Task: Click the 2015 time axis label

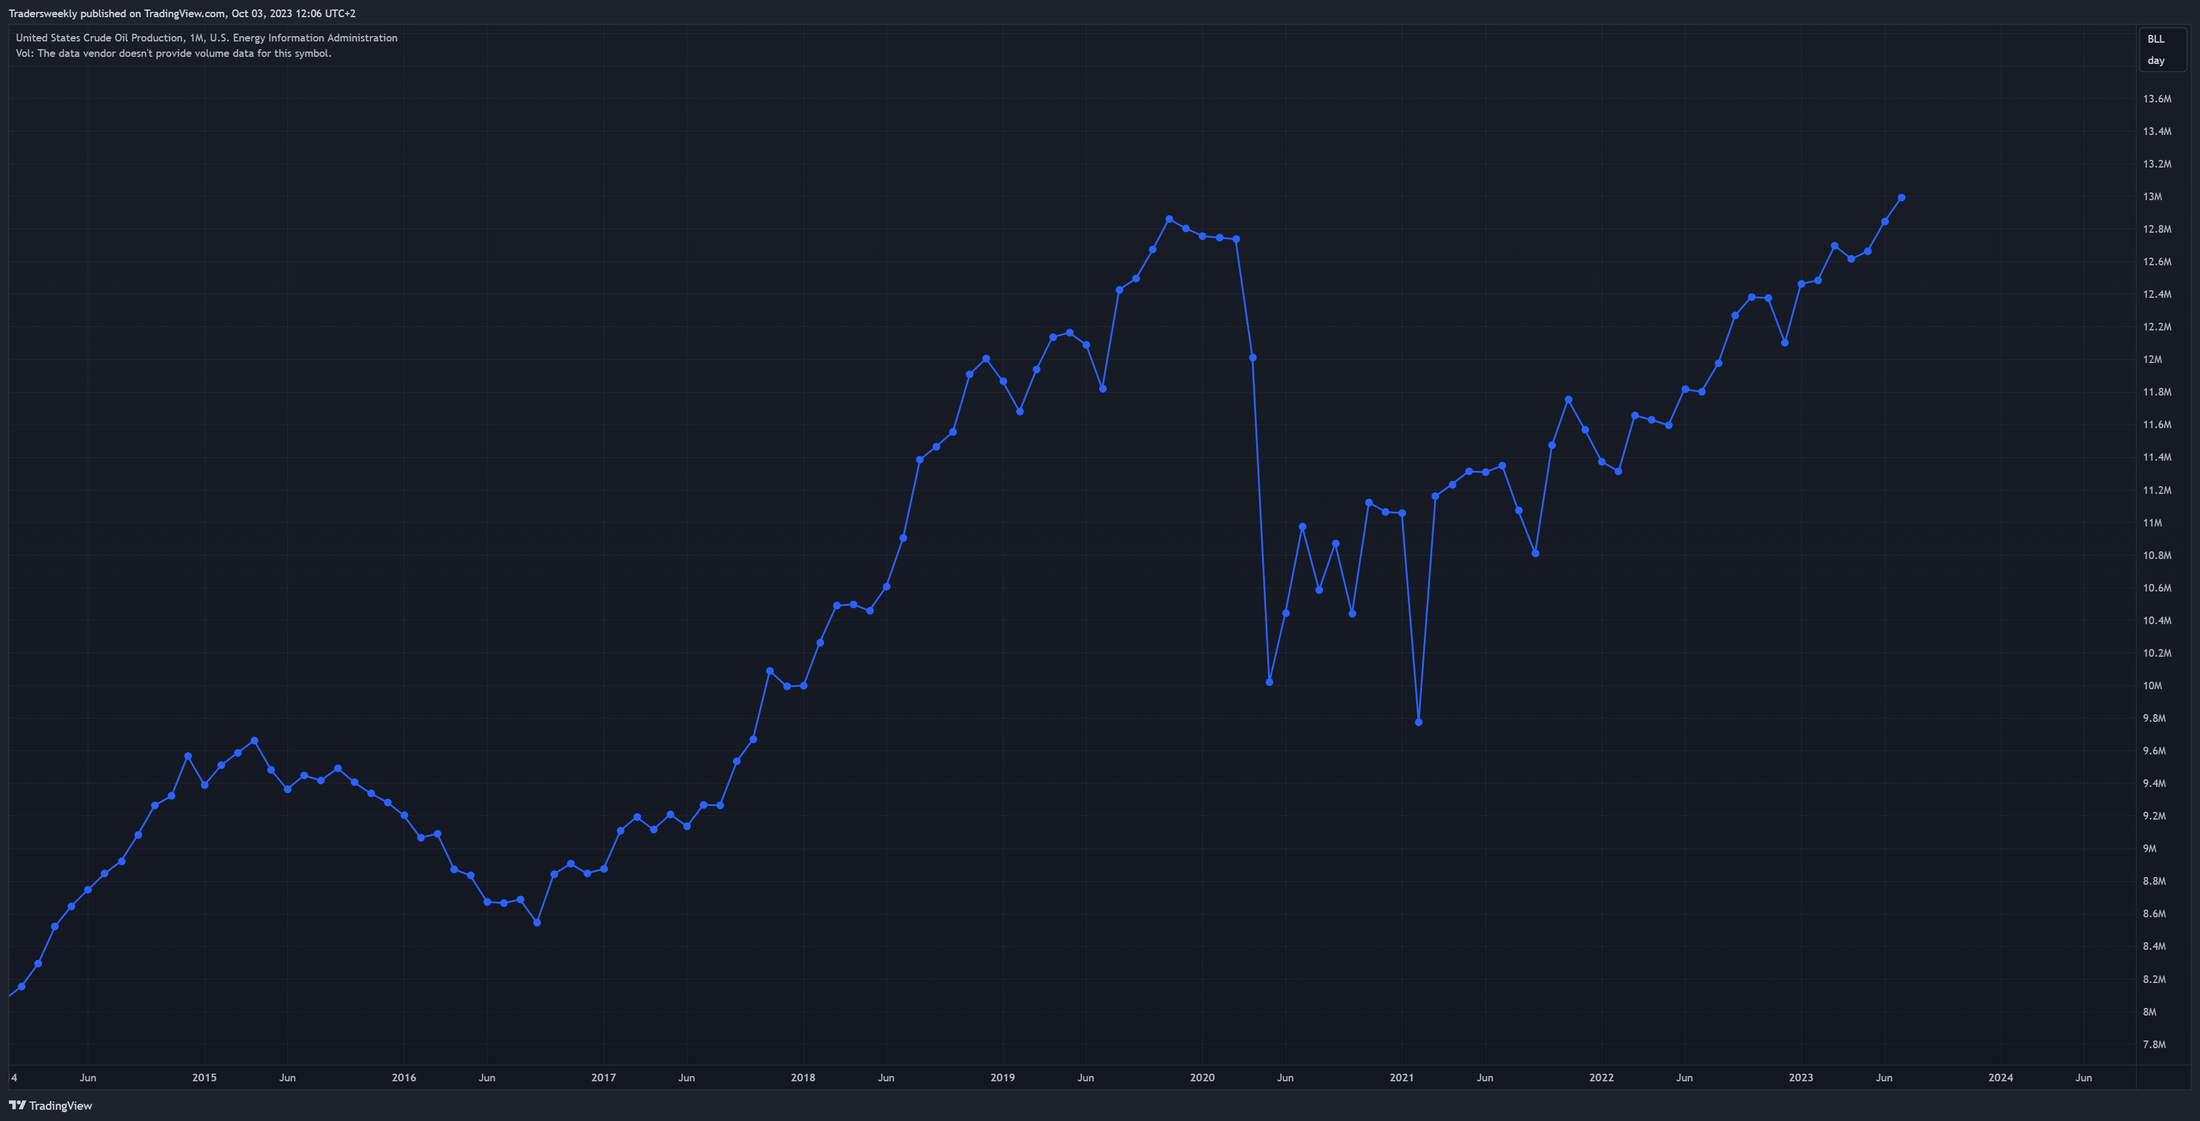Action: tap(204, 1077)
